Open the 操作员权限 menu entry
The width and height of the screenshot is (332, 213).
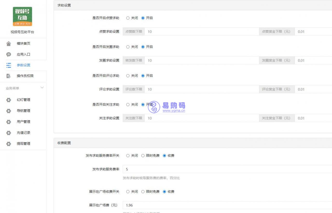[x=25, y=76]
